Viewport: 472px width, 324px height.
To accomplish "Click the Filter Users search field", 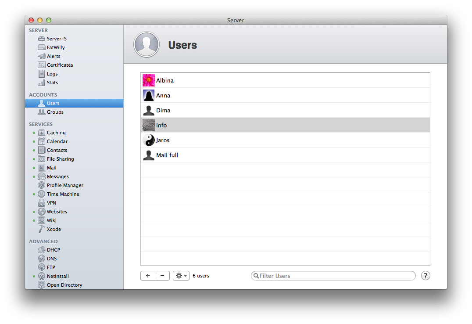I will tap(333, 276).
